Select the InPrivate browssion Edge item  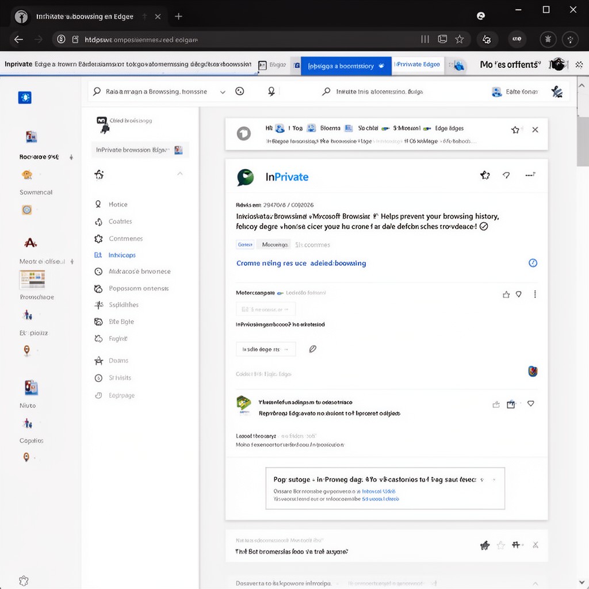tap(140, 150)
